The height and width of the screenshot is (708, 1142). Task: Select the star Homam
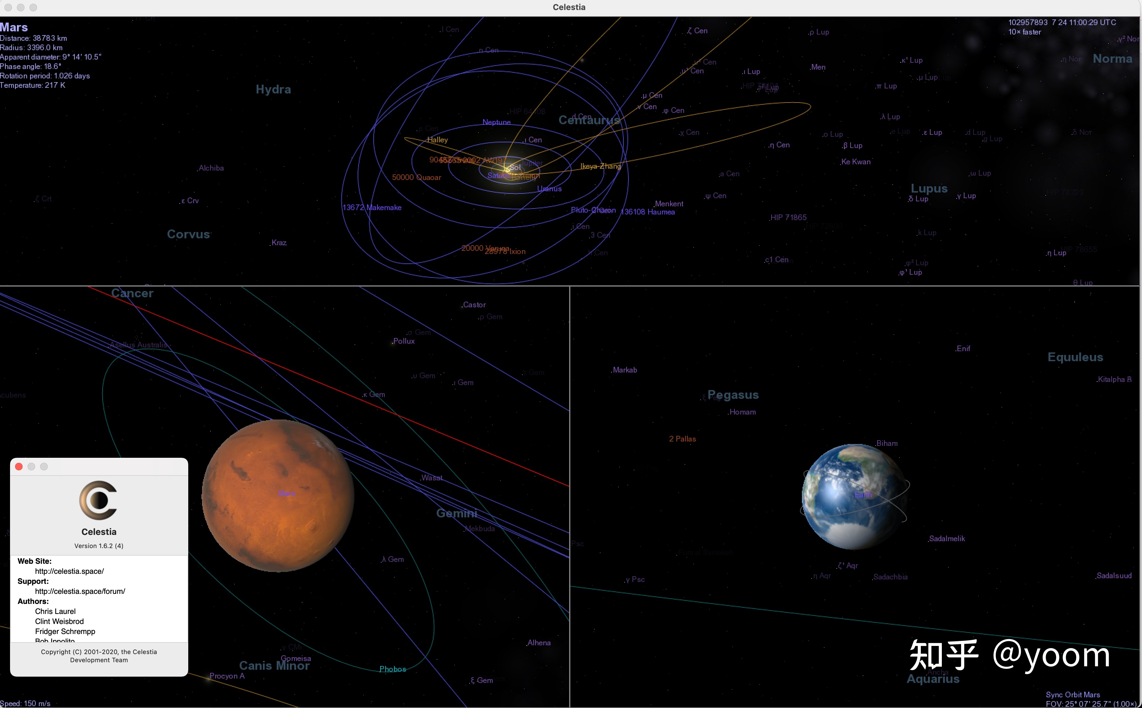pos(742,412)
